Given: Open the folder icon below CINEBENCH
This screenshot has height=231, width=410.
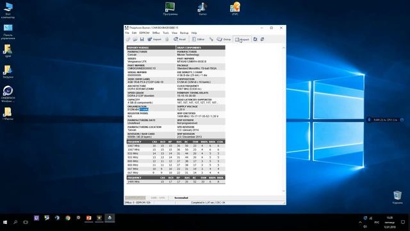Looking at the screenshot, I should click(x=8, y=114).
